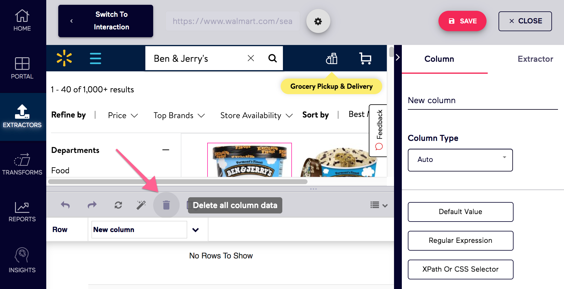Image resolution: width=564 pixels, height=289 pixels.
Task: Select the Transforms sidebar icon
Action: [x=23, y=163]
